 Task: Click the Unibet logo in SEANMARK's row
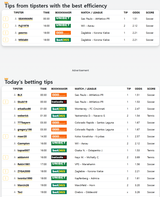point(63,19)
